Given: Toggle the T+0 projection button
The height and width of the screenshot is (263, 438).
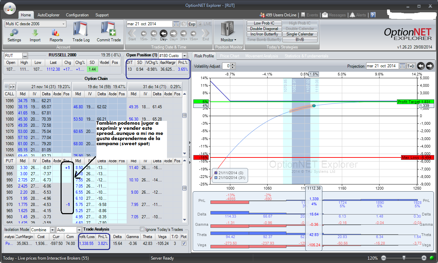Looking at the screenshot, I should coord(411,66).
